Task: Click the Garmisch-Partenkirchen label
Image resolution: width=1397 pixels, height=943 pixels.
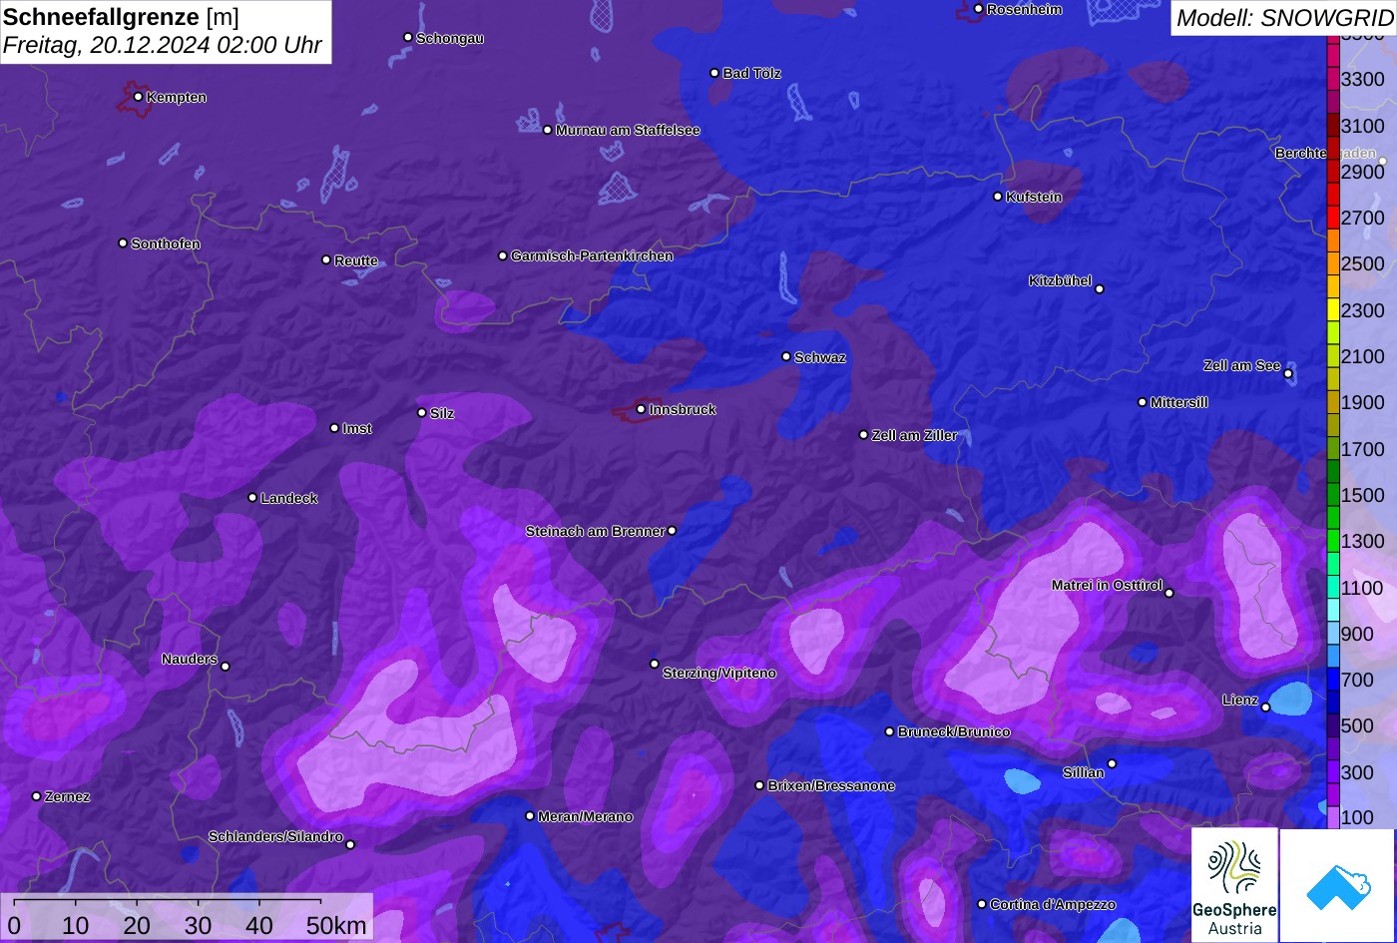Action: click(592, 255)
